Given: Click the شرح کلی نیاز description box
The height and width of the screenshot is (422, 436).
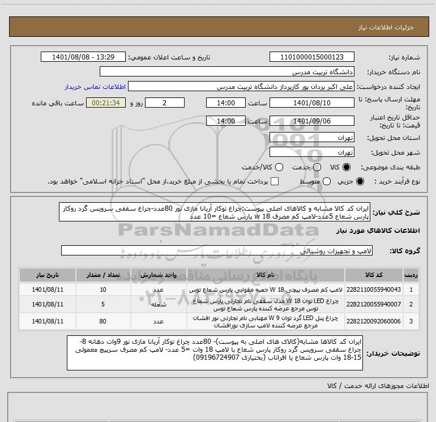Looking at the screenshot, I should [x=215, y=212].
